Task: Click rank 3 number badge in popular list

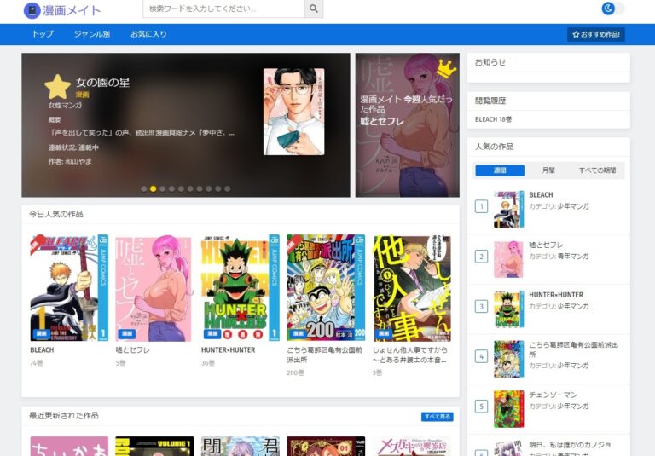Action: click(481, 306)
